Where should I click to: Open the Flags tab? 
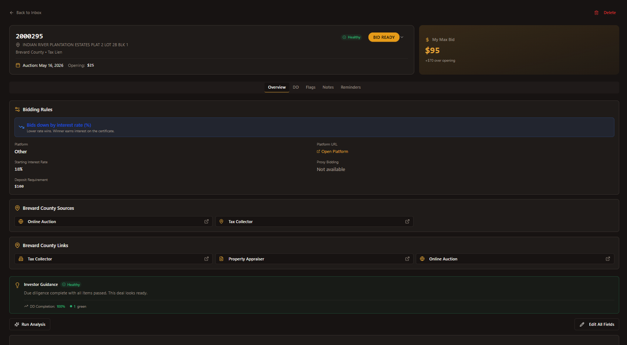click(311, 87)
